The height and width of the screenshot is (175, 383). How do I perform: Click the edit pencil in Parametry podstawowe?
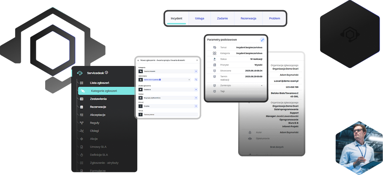point(262,40)
